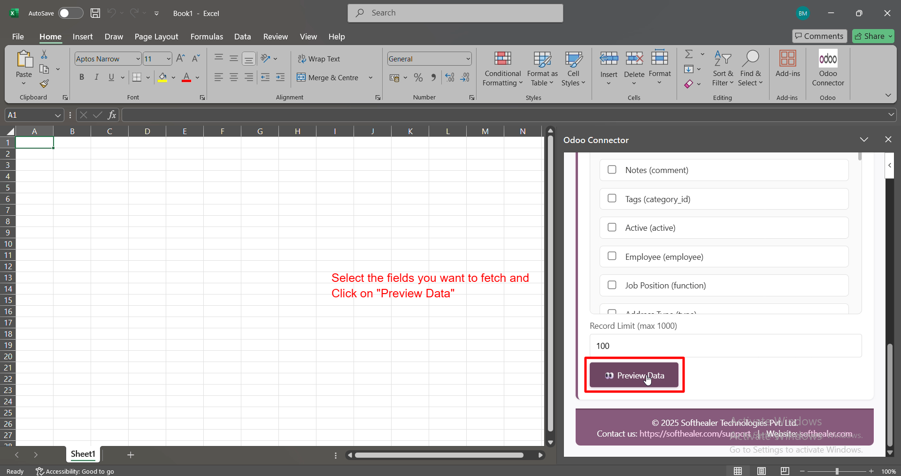The image size is (901, 476).
Task: Toggle the AutoSave switch
Action: point(70,13)
